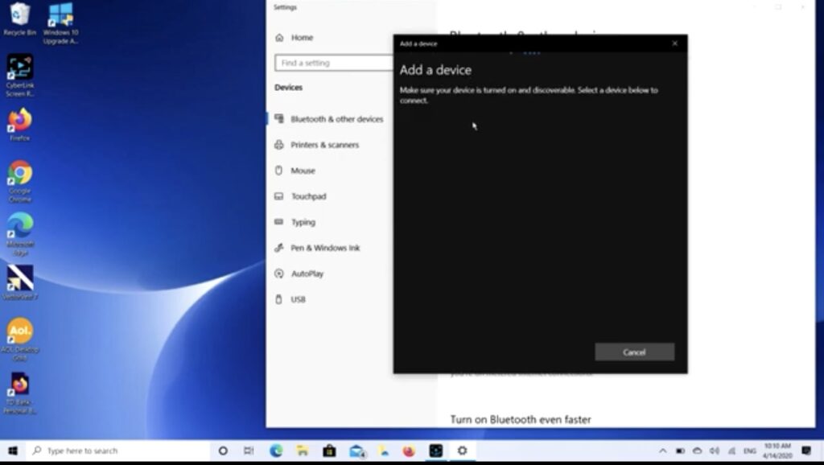The height and width of the screenshot is (465, 824).
Task: Open the Windows Start menu
Action: point(13,451)
